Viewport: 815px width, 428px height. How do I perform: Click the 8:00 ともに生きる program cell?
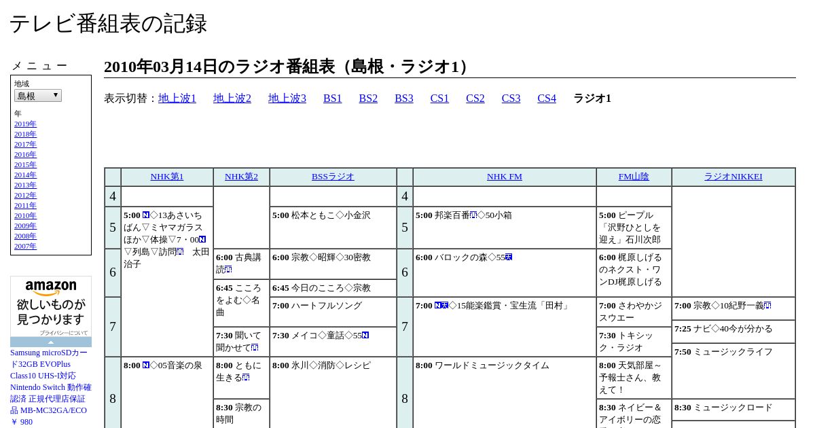[241, 378]
